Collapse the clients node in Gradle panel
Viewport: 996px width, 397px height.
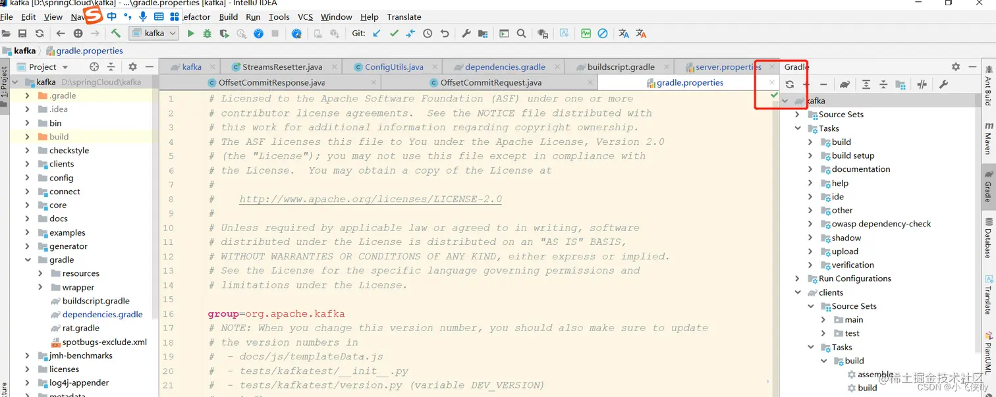pos(798,292)
